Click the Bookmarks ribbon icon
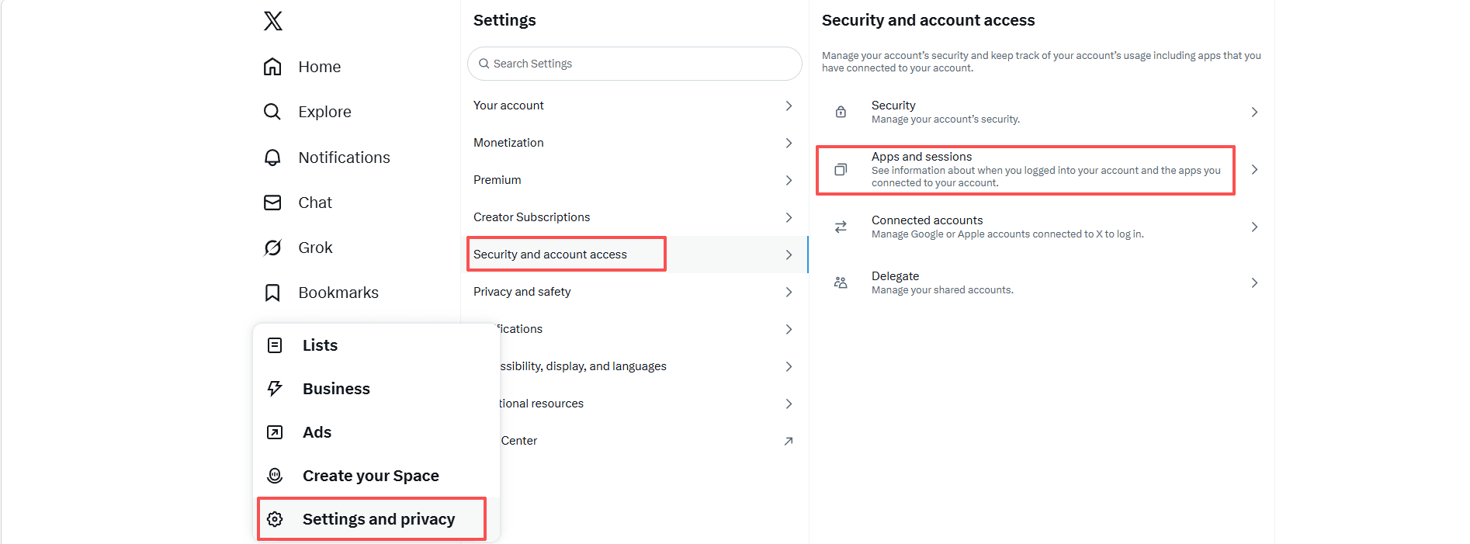The image size is (1470, 544). 272,293
